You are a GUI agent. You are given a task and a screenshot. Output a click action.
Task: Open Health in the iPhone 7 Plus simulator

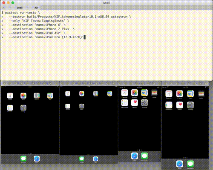(x=180, y=105)
